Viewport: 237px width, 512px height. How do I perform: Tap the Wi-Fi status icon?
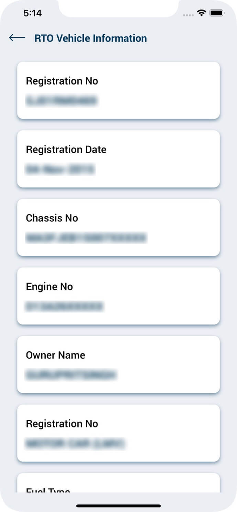[201, 13]
